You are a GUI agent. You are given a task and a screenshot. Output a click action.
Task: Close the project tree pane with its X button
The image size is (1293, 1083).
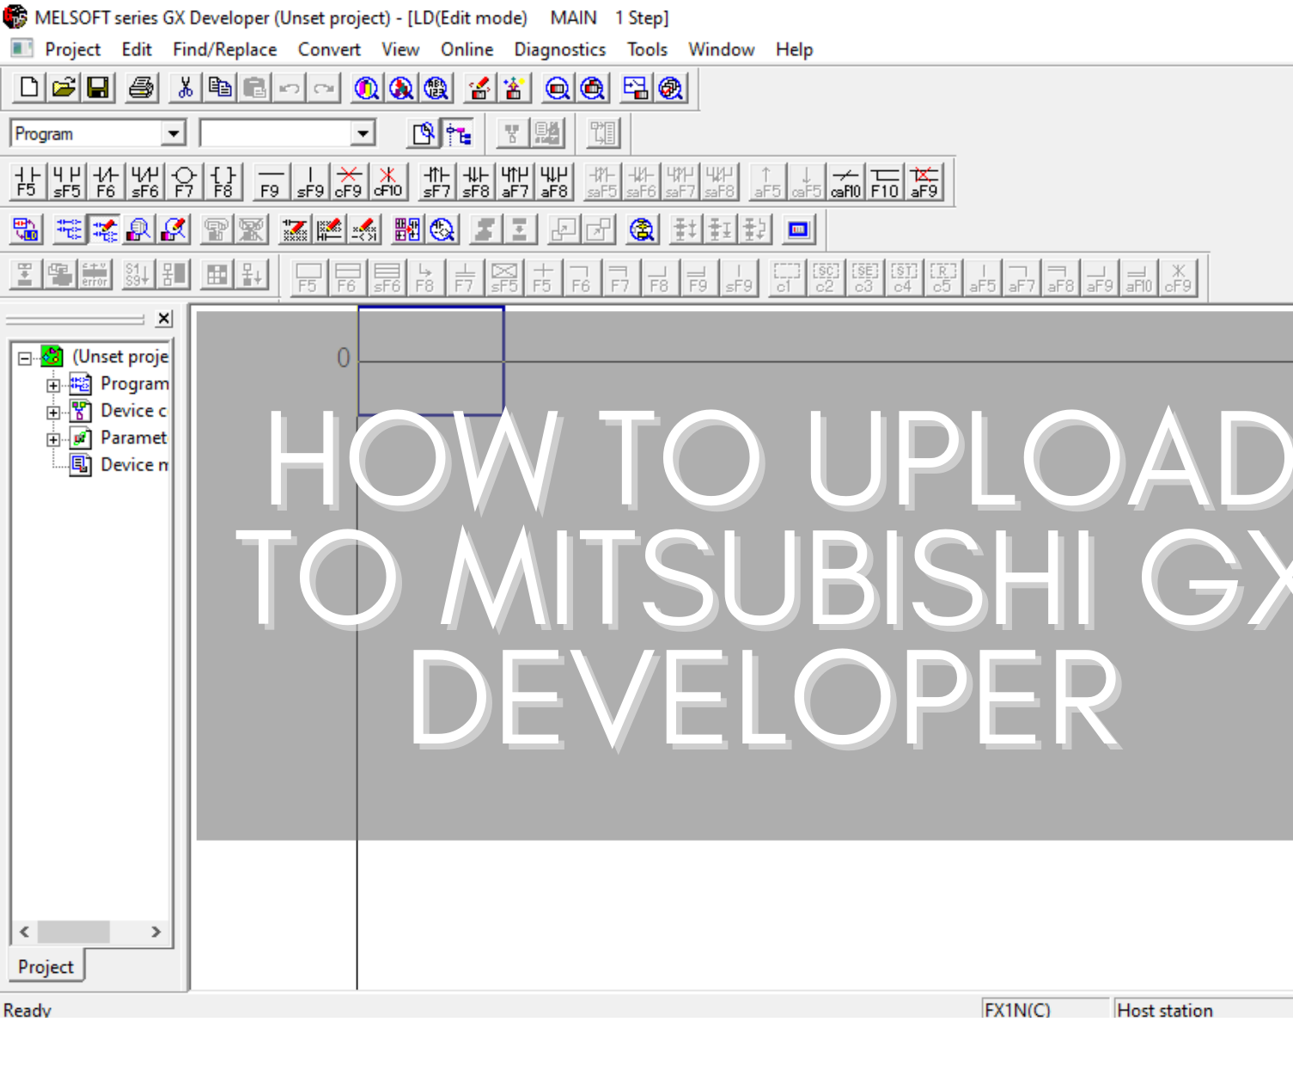163,318
